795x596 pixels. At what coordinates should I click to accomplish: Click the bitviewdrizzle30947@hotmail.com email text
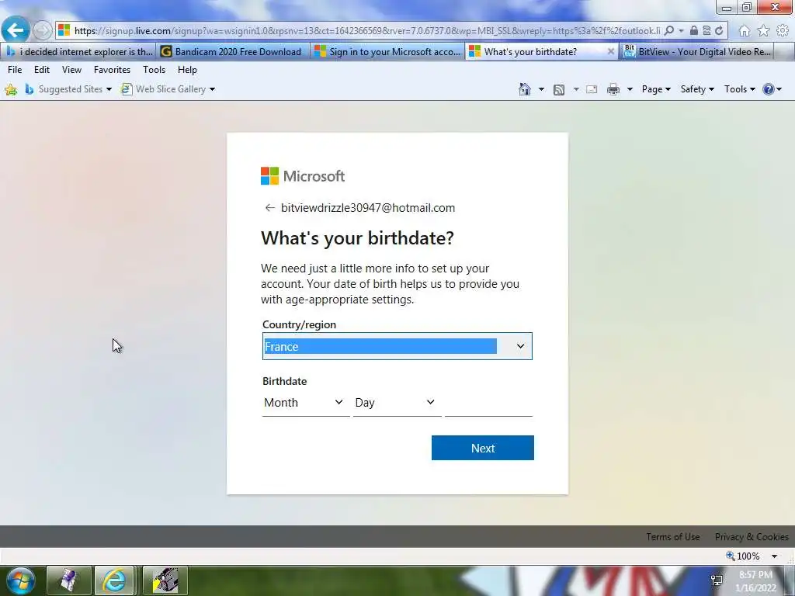click(368, 208)
